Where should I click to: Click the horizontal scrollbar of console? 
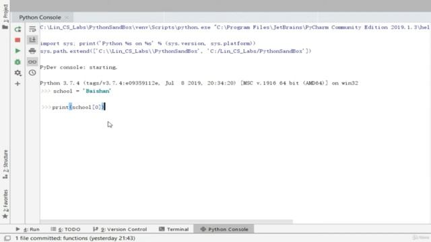click(166, 221)
